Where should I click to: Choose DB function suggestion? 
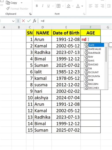pos(94,68)
